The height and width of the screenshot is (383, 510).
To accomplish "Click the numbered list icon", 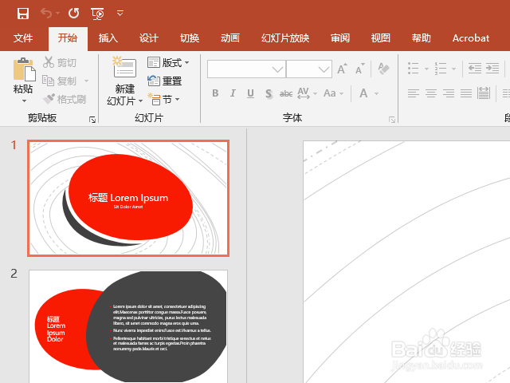I will tap(441, 69).
